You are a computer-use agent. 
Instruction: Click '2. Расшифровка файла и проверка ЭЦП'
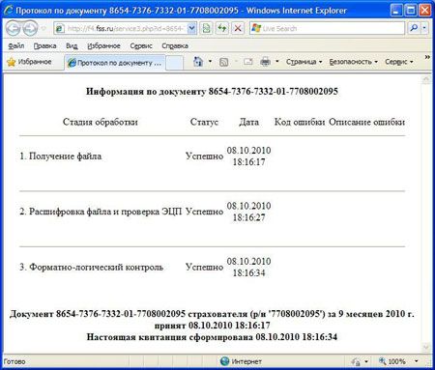pyautogui.click(x=101, y=212)
